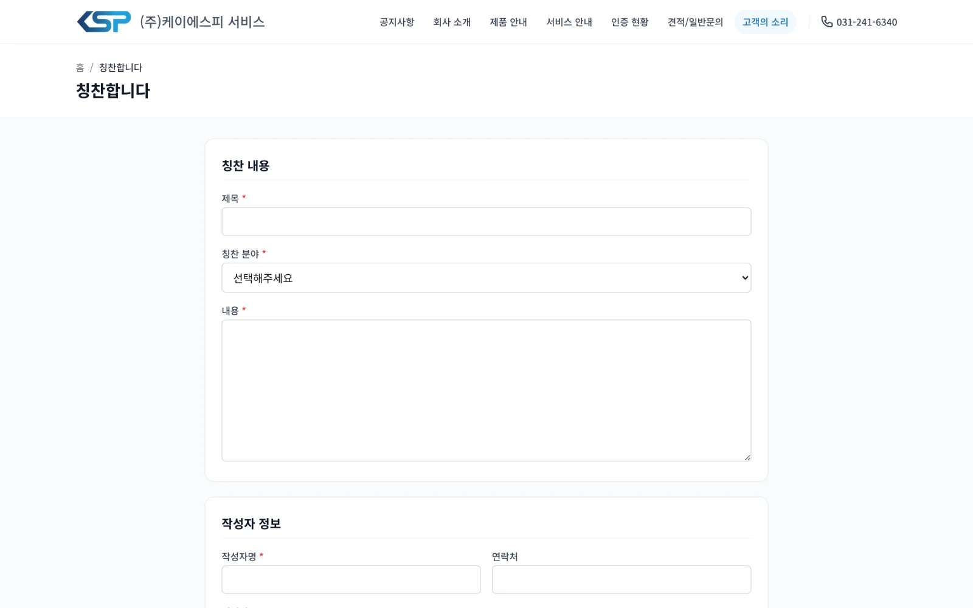
Task: Open the 견적/일반문의 menu
Action: pos(695,22)
